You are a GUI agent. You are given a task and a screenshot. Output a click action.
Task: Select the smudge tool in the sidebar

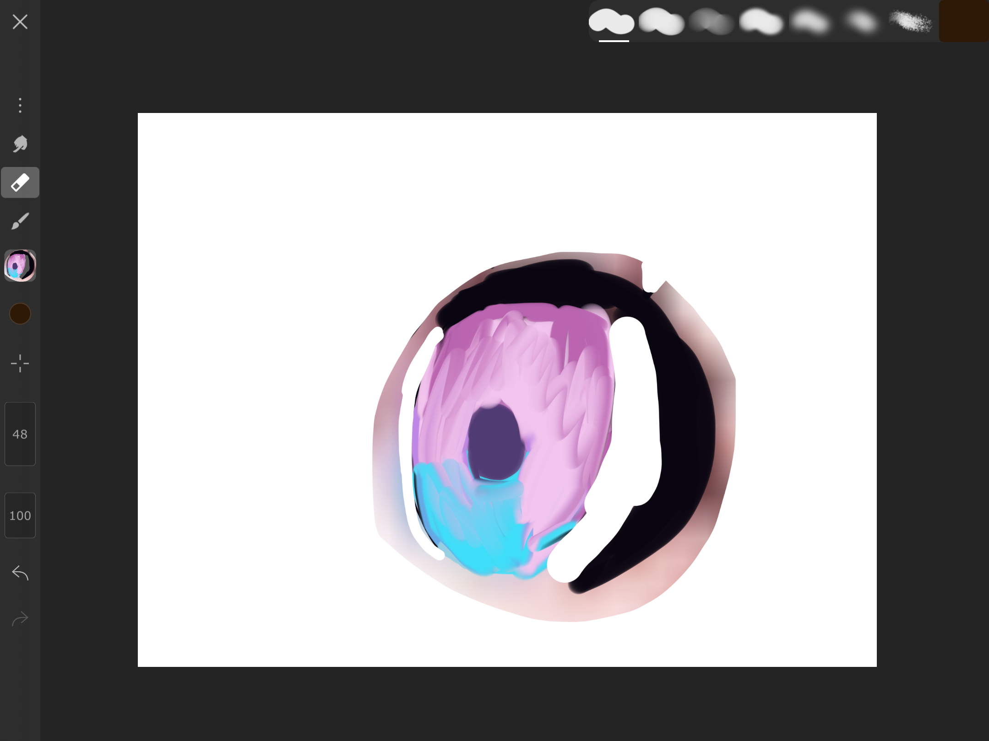20,144
